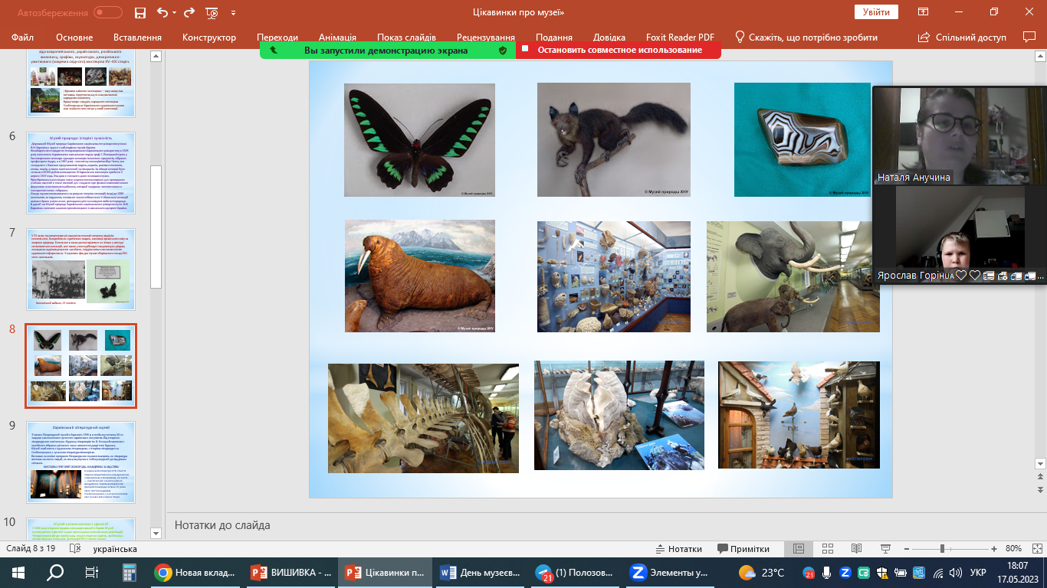Click Остановить совместное использование button
Viewport: 1047px width, 588px height.
619,50
